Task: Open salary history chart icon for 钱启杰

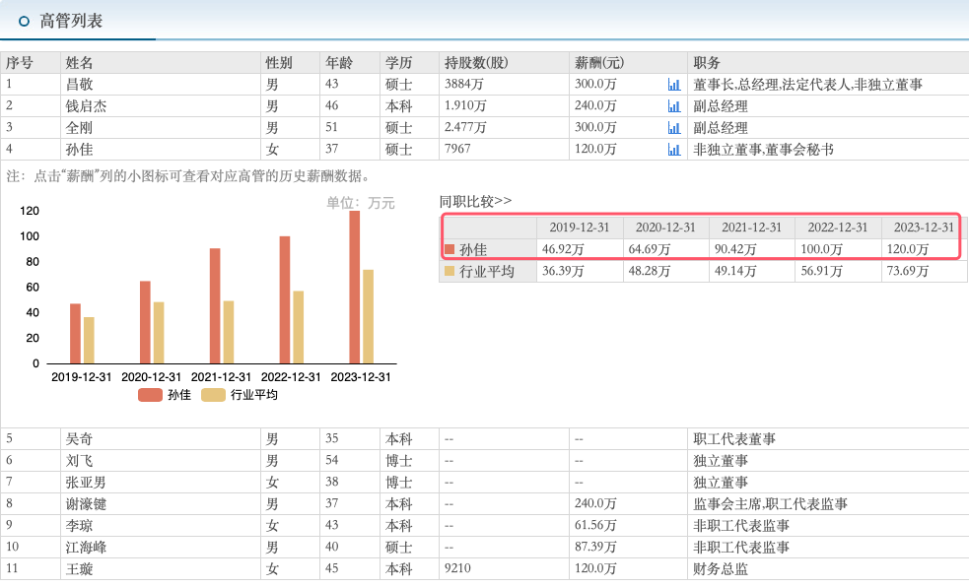Action: 674,106
